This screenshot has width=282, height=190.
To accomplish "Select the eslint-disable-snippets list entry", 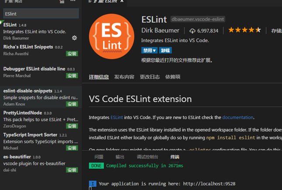I will click(41, 97).
